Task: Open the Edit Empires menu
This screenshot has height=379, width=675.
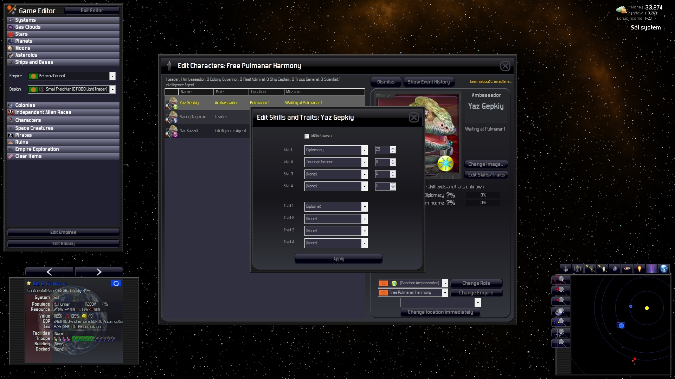Action: pyautogui.click(x=63, y=232)
